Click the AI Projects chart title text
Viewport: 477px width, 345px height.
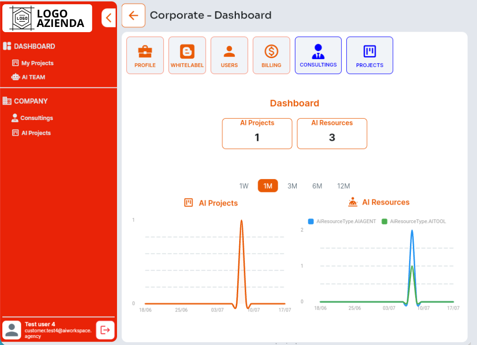tap(218, 203)
